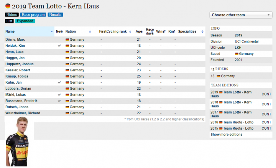Click the Germany flag in Knaup, Tobias row

(67, 76)
